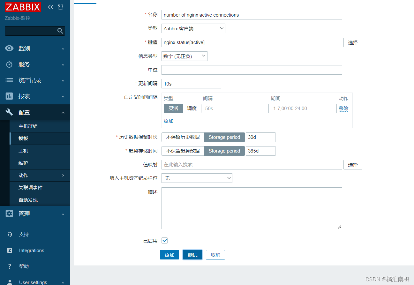Click the 移除 link
This screenshot has height=285, width=414.
coord(343,109)
